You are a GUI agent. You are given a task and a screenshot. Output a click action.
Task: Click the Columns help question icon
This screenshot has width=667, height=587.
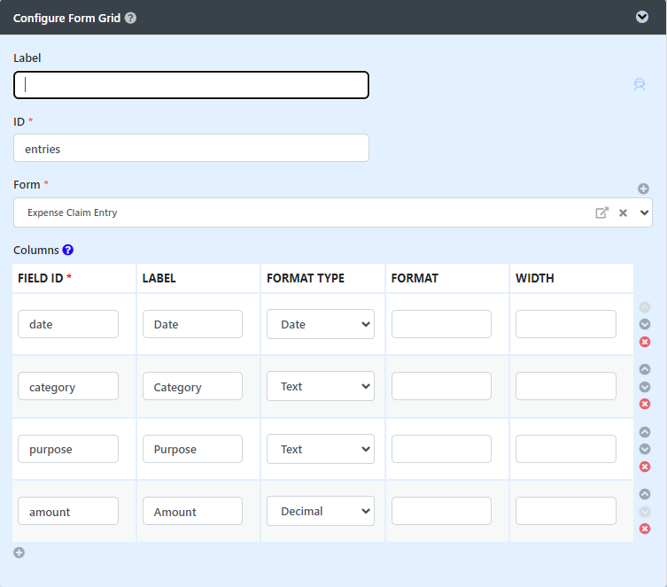pyautogui.click(x=68, y=251)
